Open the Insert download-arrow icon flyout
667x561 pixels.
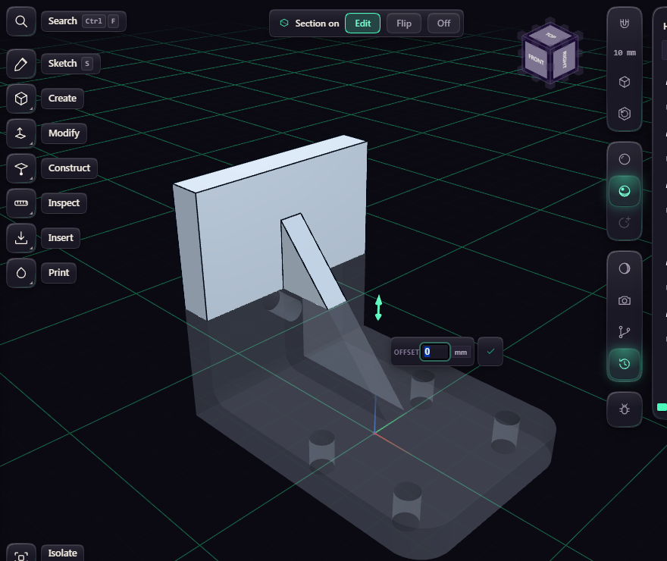pyautogui.click(x=21, y=238)
